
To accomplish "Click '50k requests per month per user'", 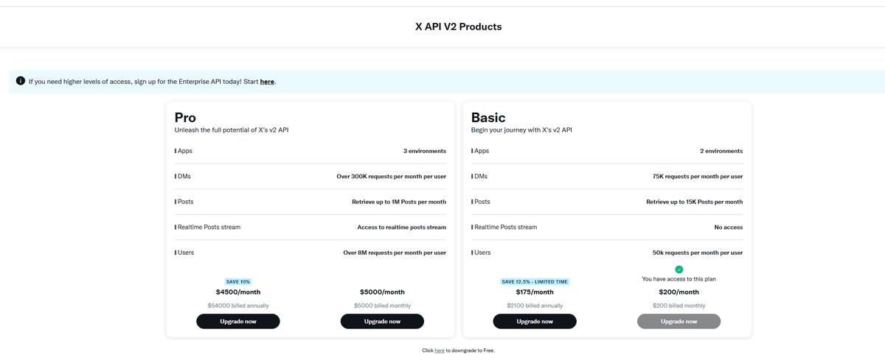I will [x=698, y=253].
